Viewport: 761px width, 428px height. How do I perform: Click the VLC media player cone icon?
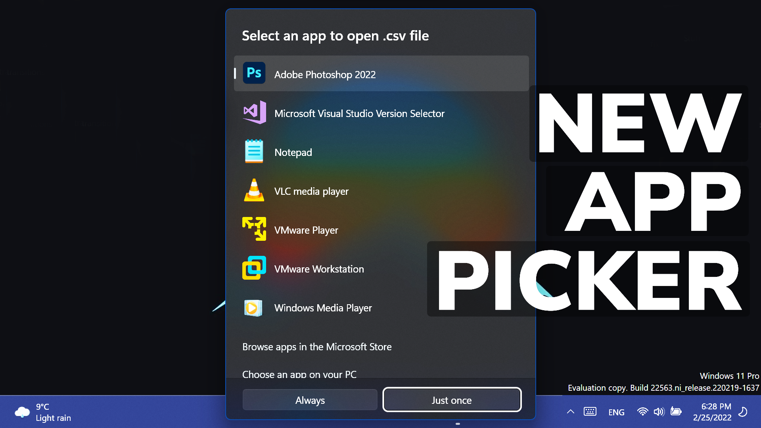pos(254,191)
